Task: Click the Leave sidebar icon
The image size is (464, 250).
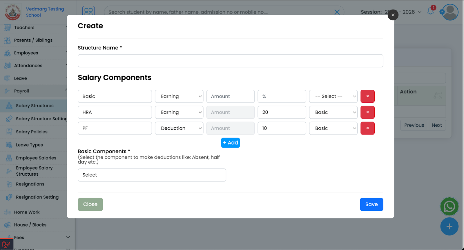Action: click(7, 78)
